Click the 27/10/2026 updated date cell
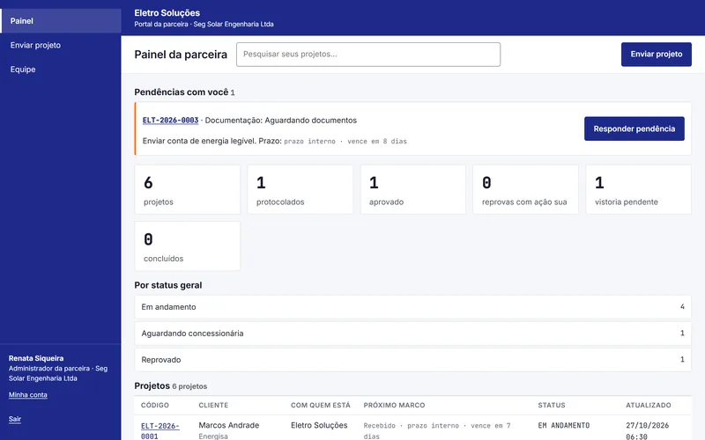 (648, 430)
